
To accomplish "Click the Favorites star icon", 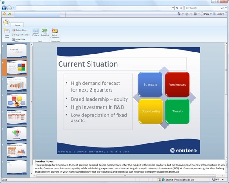I will point(5,14).
